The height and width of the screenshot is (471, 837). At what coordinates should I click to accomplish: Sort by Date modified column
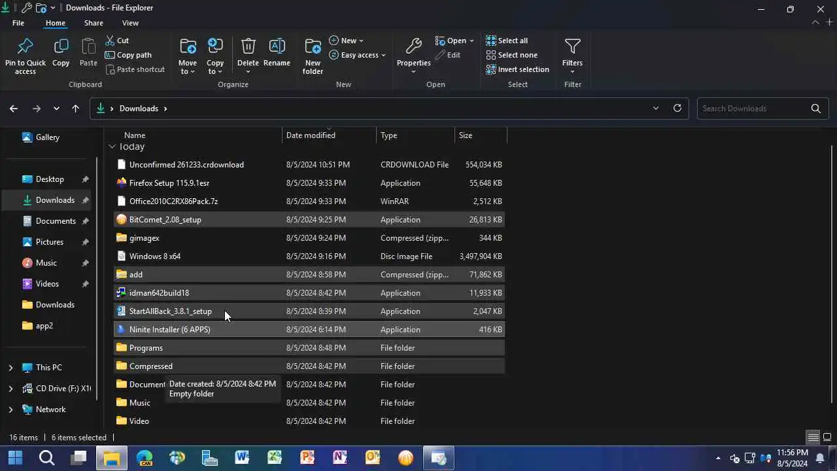[x=330, y=135]
